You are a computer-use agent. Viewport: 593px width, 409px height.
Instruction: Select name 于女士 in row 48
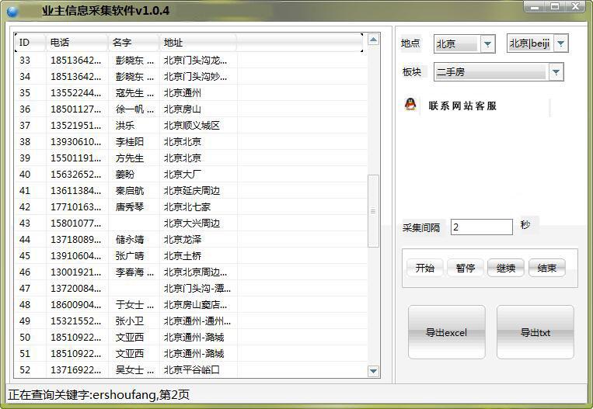pos(134,304)
